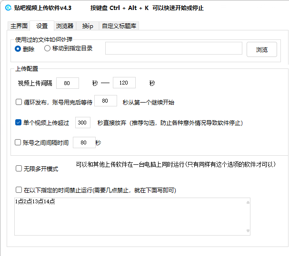The height and width of the screenshot is (256, 289).
Task: Click the 1点2点13点14点 text
Action: click(35, 201)
